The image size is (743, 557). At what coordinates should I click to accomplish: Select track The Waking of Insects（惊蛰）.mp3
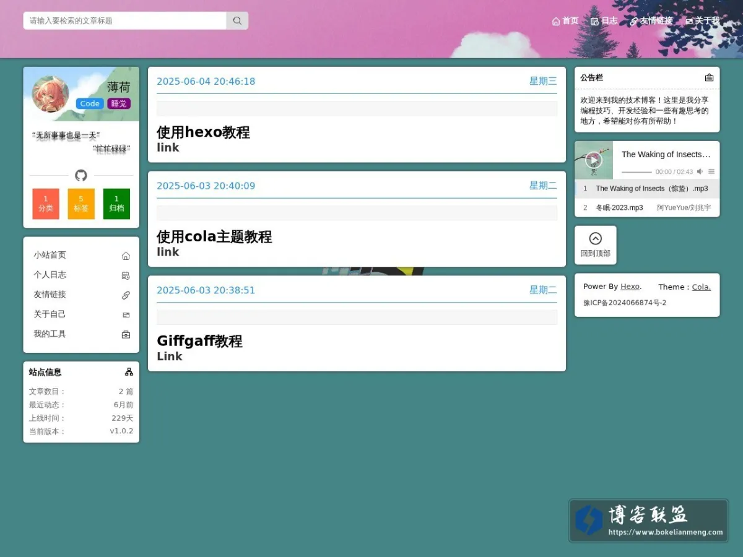[647, 189]
